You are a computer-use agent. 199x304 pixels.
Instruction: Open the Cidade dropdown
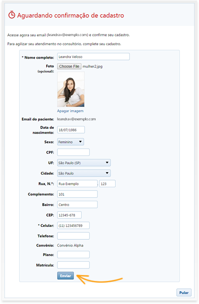(x=84, y=173)
